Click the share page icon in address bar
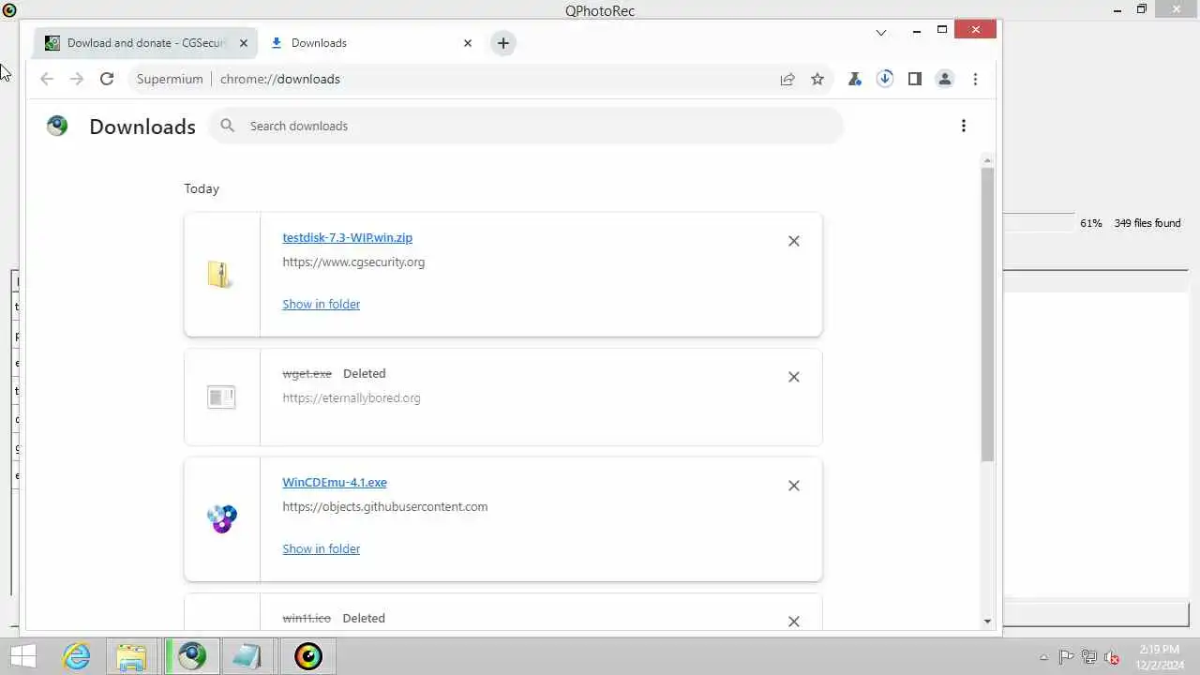Screen dimensions: 1200x675 tap(787, 79)
